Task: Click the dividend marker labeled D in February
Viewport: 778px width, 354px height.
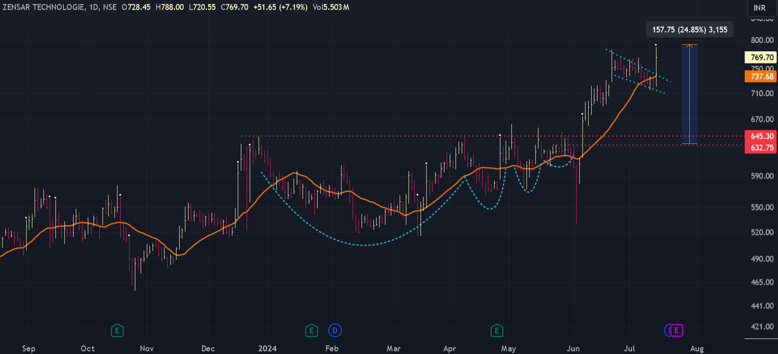Action: (x=335, y=331)
